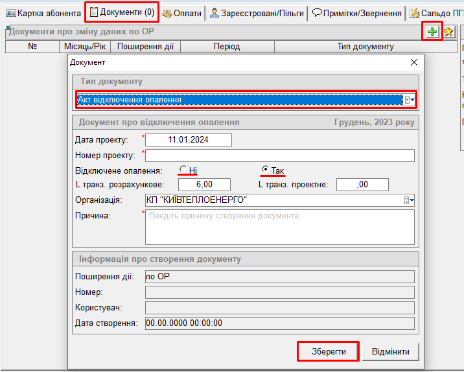Switch to the Примітки/Звернення tab
The image size is (464, 372).
[x=357, y=12]
